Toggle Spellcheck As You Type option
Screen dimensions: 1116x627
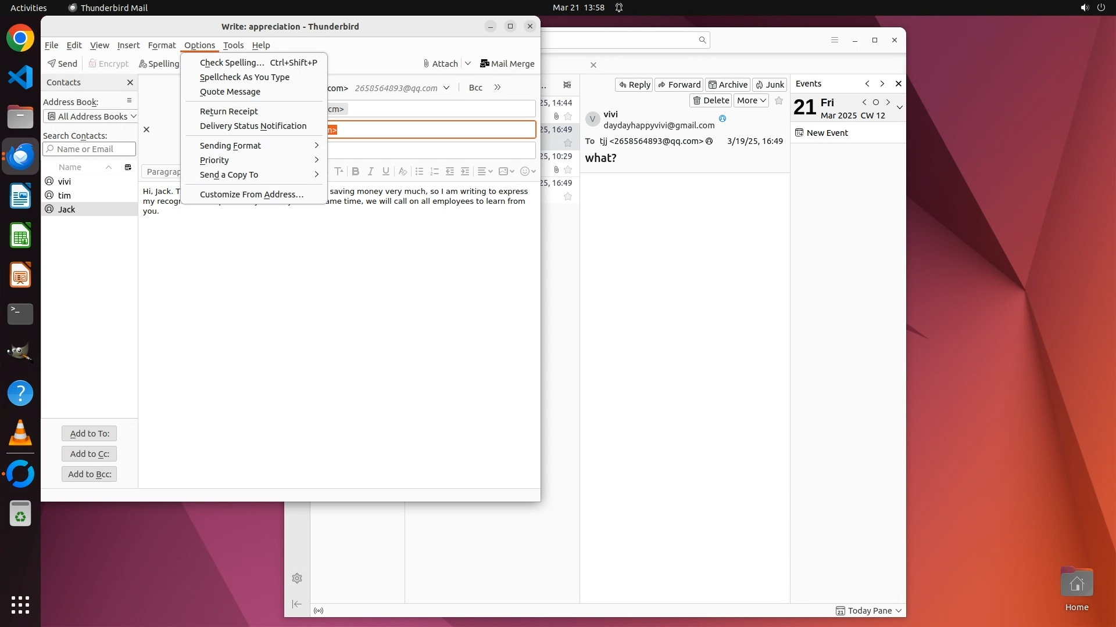click(x=244, y=77)
